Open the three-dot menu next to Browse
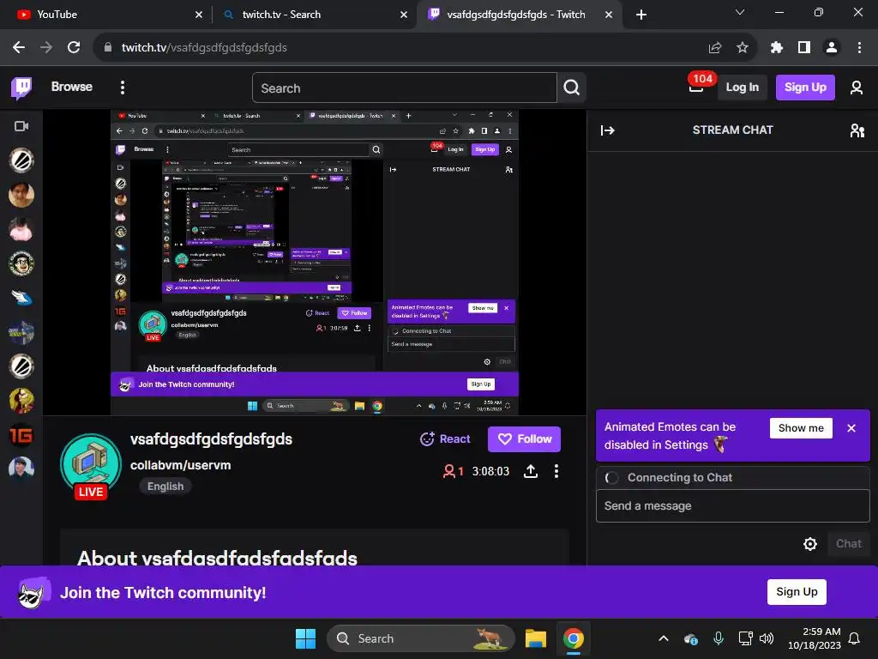Image resolution: width=878 pixels, height=659 pixels. [123, 88]
